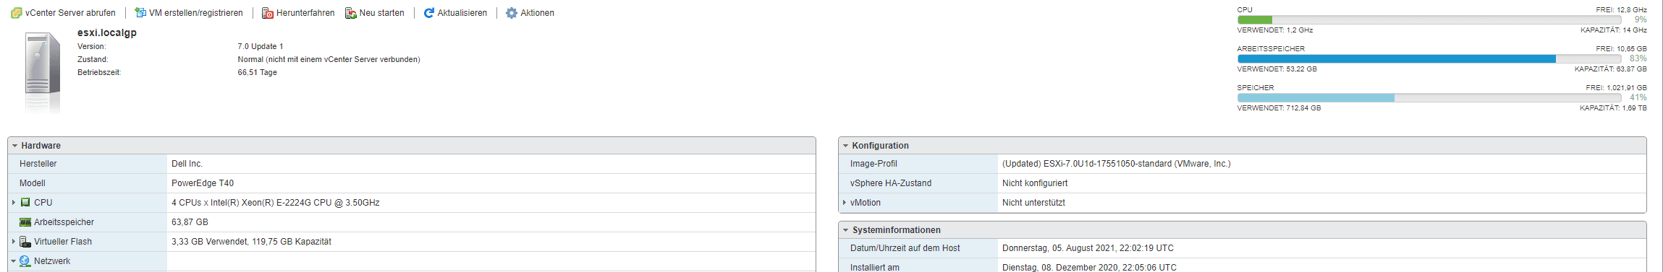
Task: Click the Netzwerk globe icon
Action: coord(25,261)
